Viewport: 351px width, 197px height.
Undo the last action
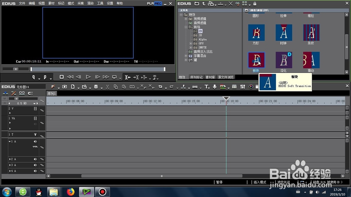point(160,87)
